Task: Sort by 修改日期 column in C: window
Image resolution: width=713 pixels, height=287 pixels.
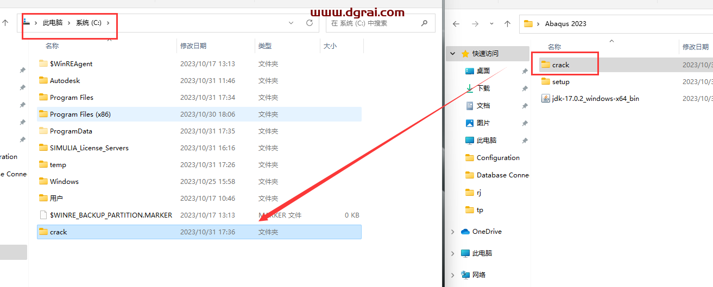Action: pyautogui.click(x=193, y=46)
